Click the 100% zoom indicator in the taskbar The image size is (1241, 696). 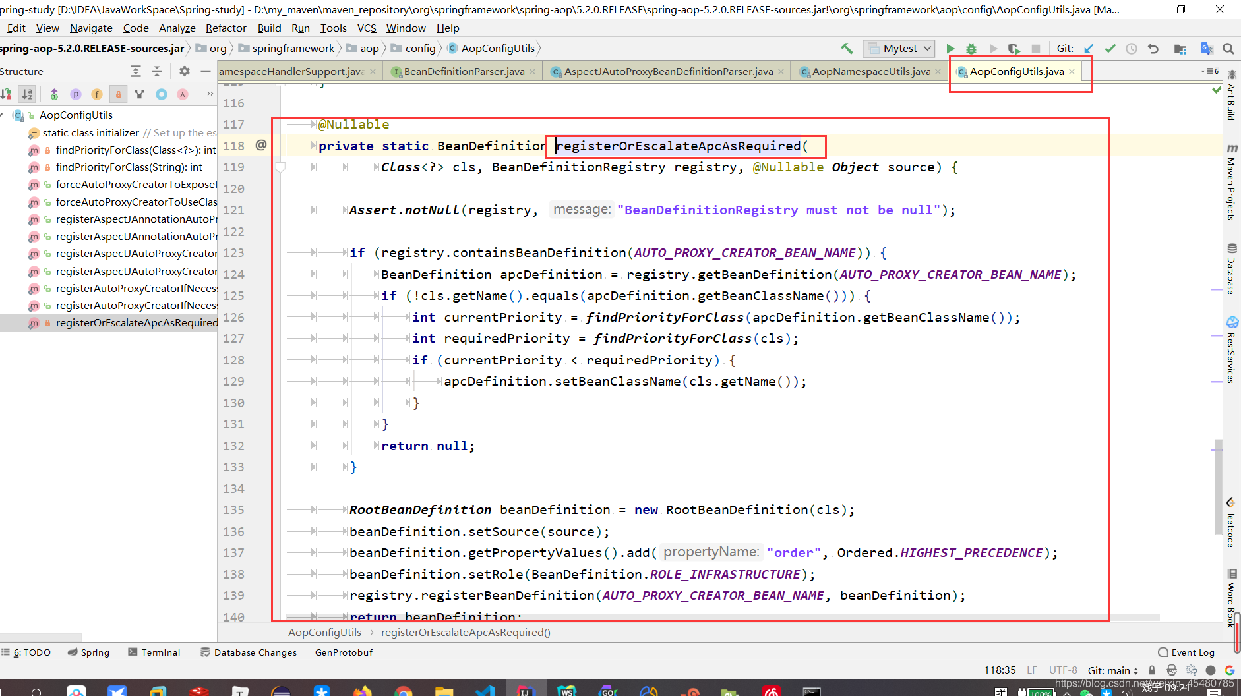1041,692
